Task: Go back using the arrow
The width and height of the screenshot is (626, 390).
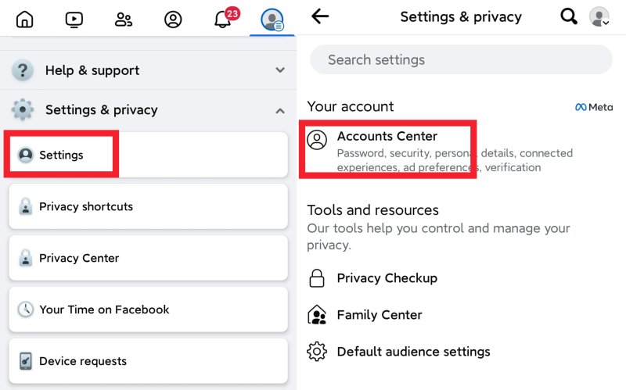Action: [x=320, y=16]
